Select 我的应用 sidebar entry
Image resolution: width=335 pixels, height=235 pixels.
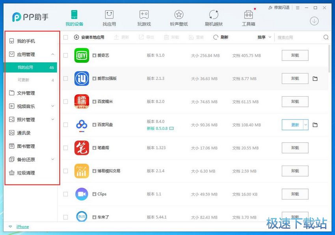(x=31, y=67)
